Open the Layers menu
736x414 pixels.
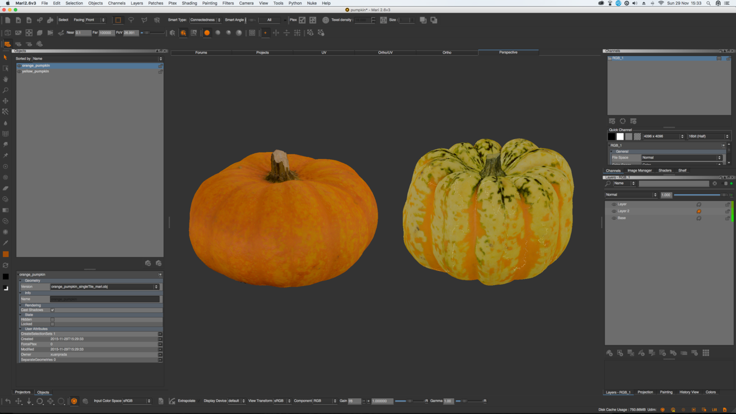(x=137, y=3)
